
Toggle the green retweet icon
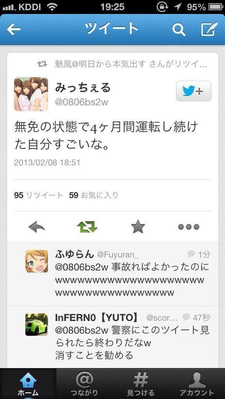tap(87, 226)
